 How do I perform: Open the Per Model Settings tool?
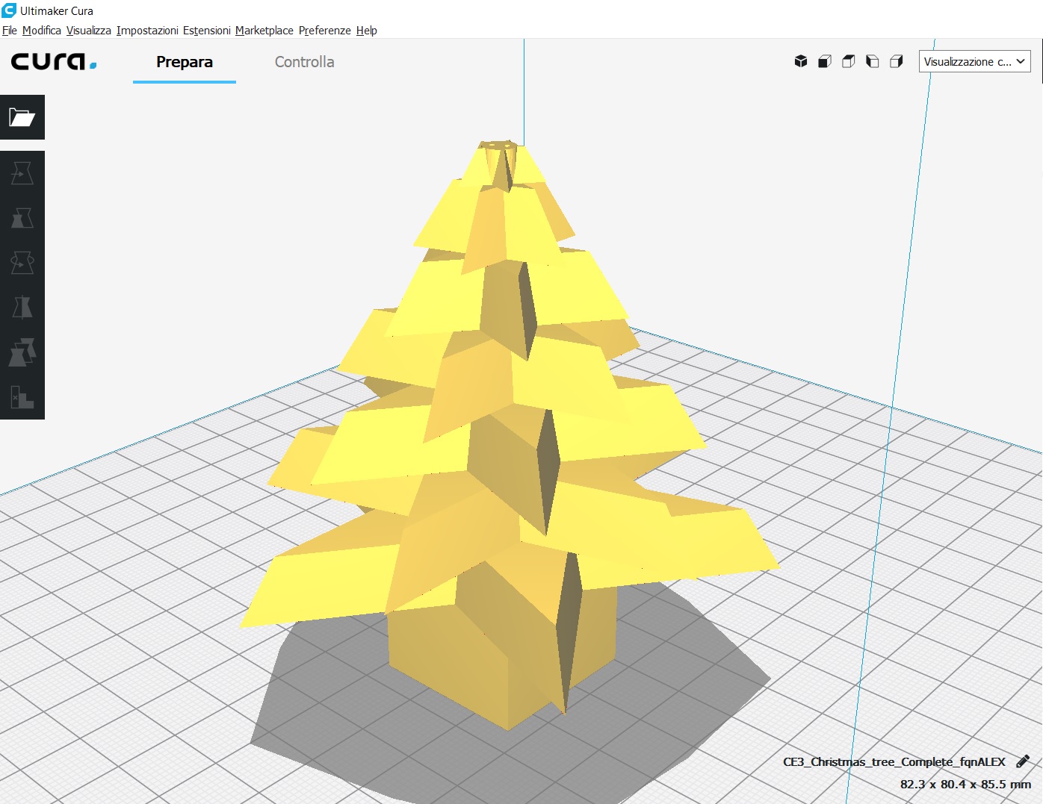tap(22, 352)
